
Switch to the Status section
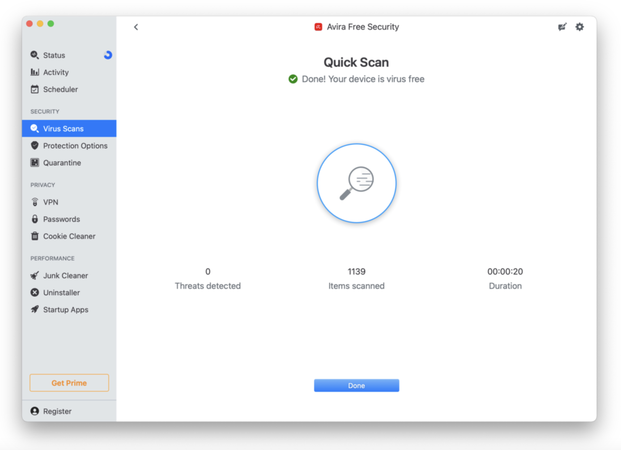click(54, 55)
